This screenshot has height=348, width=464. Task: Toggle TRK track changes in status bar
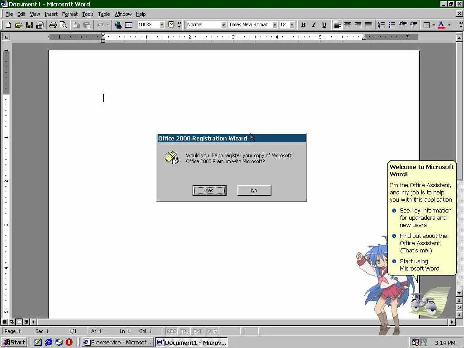click(185, 331)
